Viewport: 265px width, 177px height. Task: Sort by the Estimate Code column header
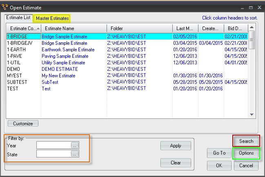click(x=24, y=28)
